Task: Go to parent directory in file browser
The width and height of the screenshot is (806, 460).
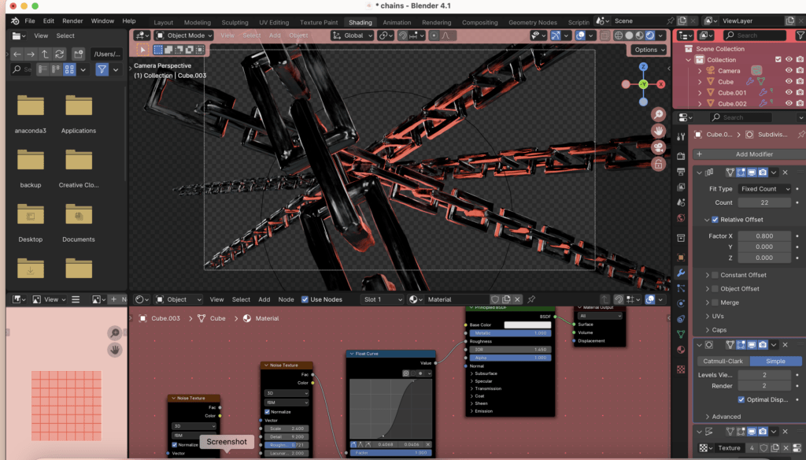Action: [x=45, y=54]
